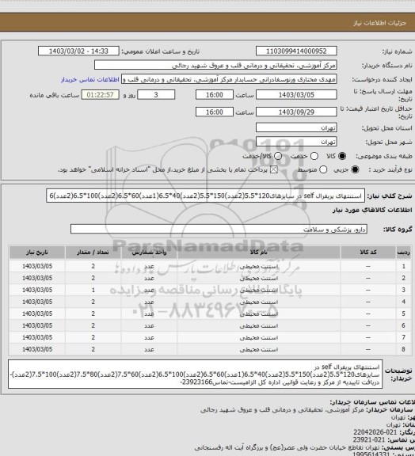
Task: Select the کالا/خدمت radio button
Action: click(278, 156)
